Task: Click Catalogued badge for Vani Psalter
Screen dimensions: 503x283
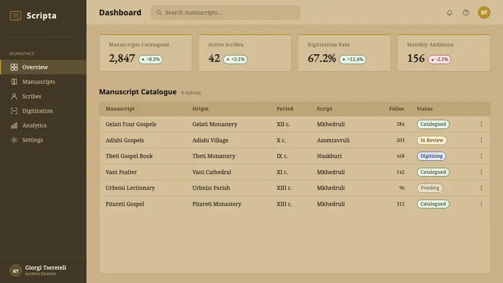Action: tap(433, 172)
